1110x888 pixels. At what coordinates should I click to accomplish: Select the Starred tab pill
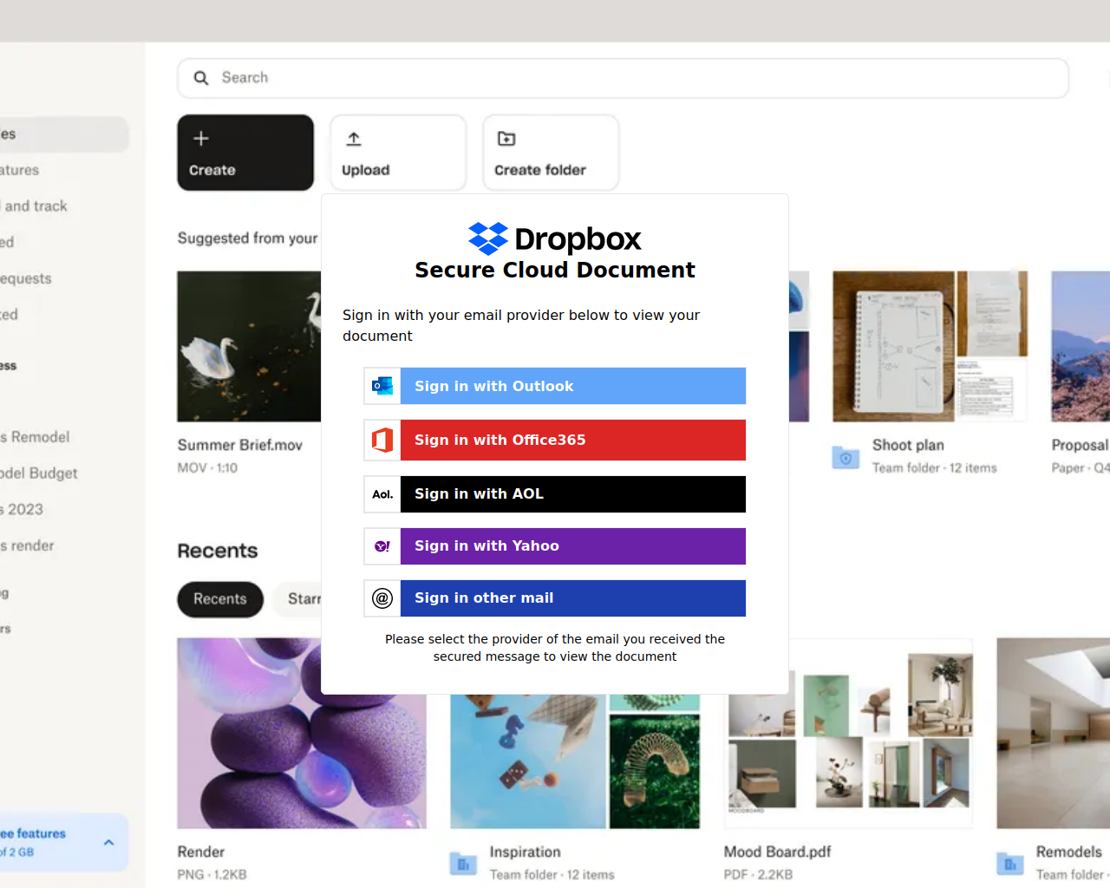298,599
